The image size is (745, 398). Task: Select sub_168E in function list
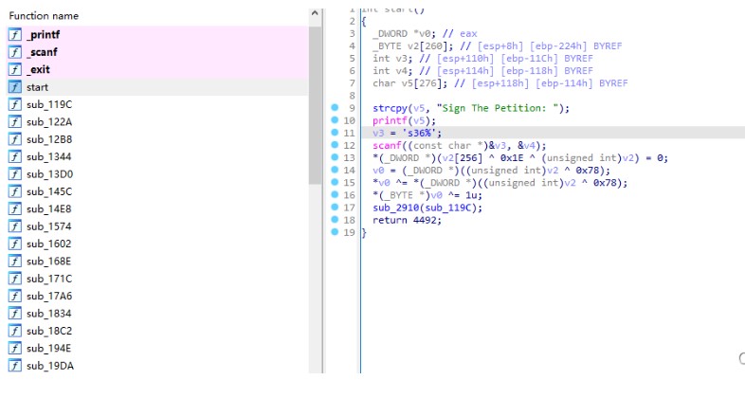(x=157, y=262)
